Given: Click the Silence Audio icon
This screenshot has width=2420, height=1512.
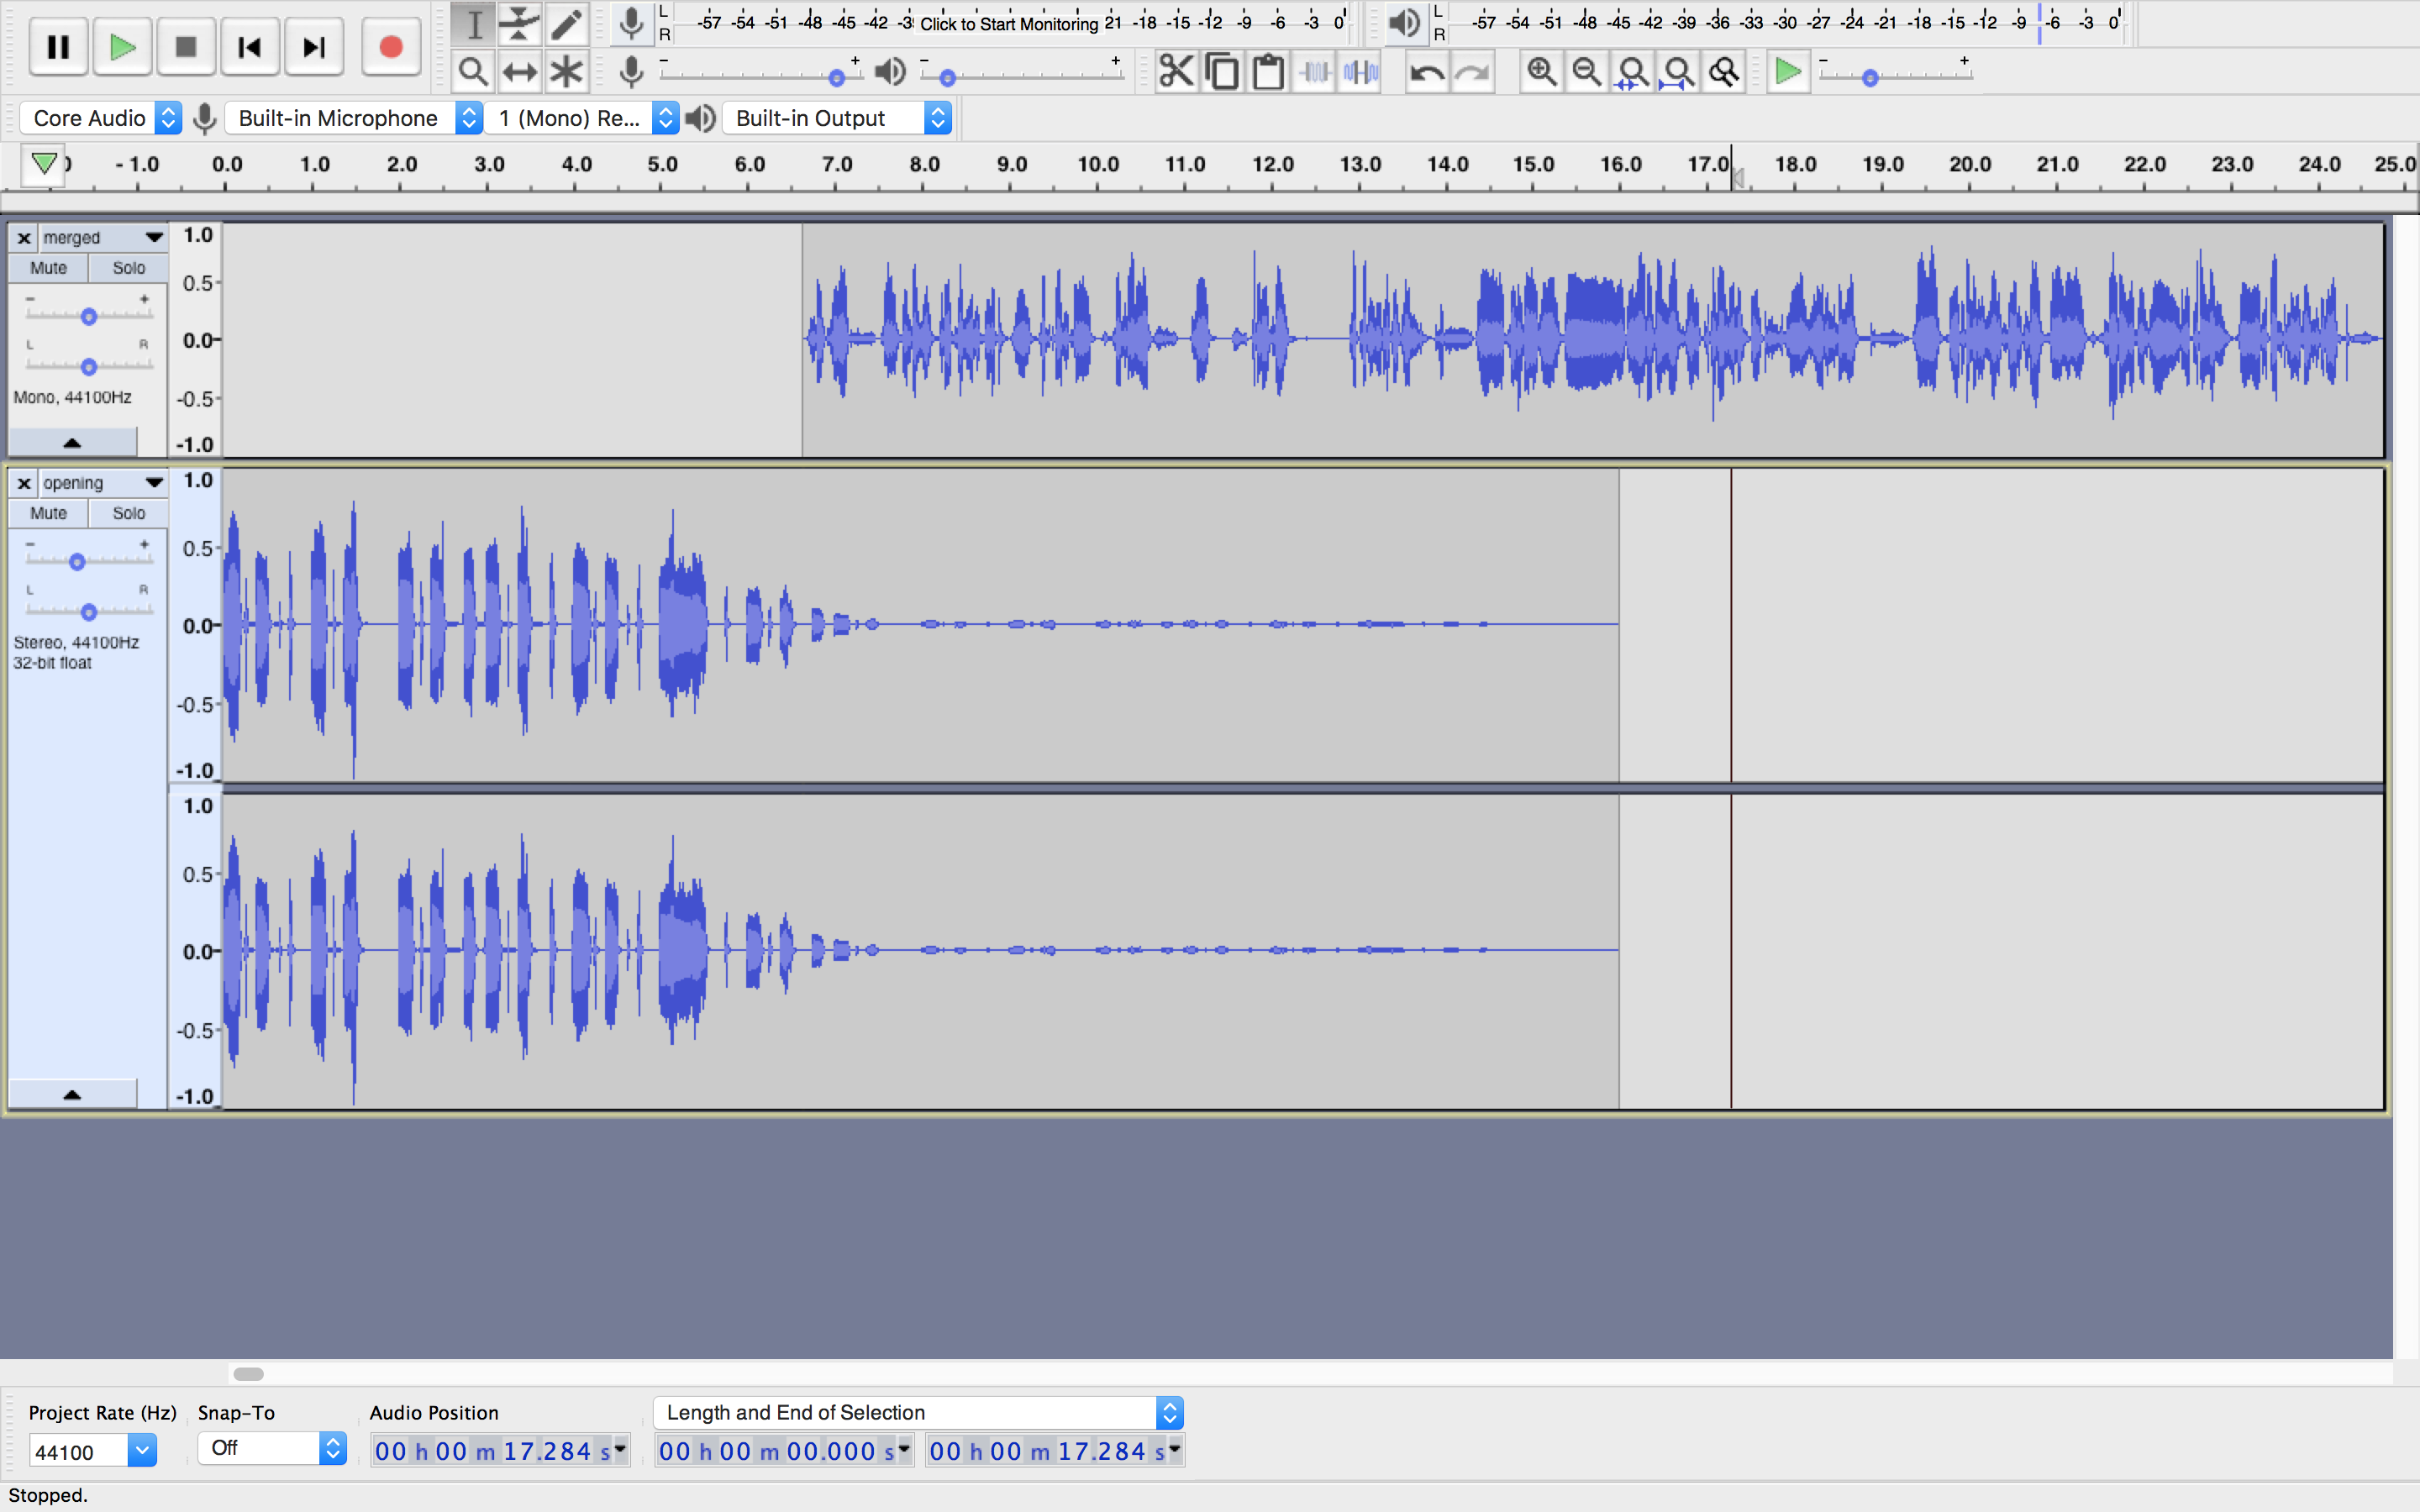Looking at the screenshot, I should point(1361,72).
